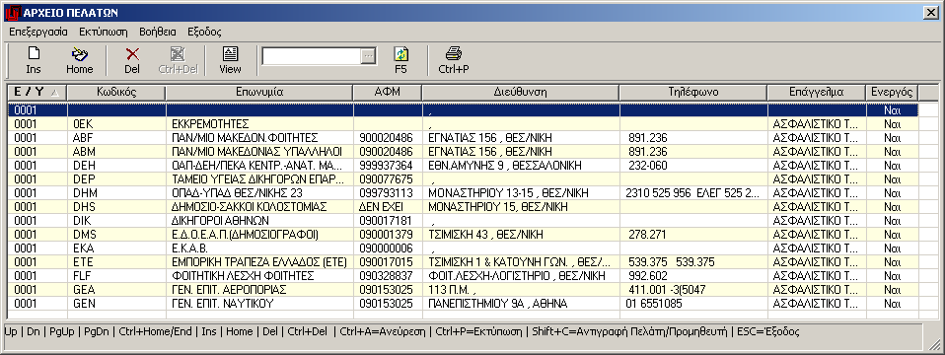Click phone cell 232-060
945x355 pixels.
693,165
